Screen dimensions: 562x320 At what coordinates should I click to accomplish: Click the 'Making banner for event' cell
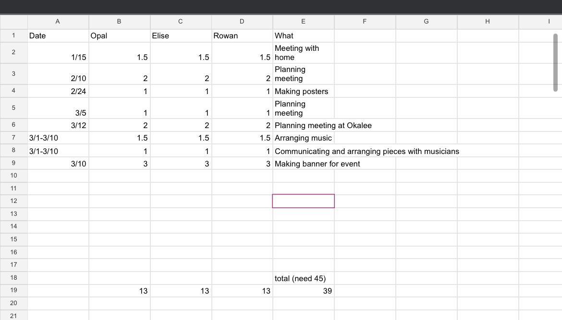click(303, 164)
